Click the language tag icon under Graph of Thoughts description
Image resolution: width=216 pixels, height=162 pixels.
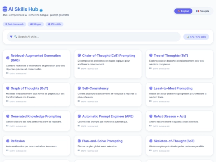[7, 101]
